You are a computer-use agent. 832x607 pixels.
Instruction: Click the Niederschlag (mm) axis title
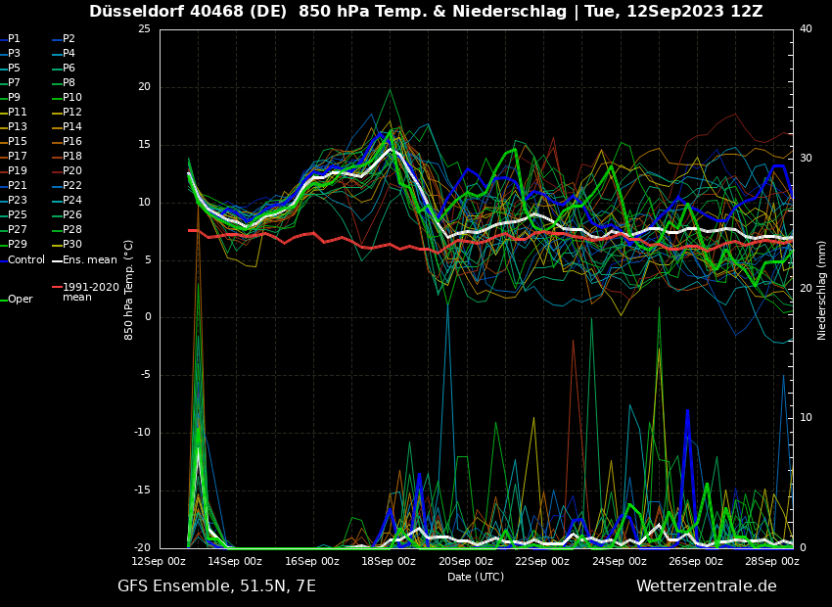pos(822,290)
